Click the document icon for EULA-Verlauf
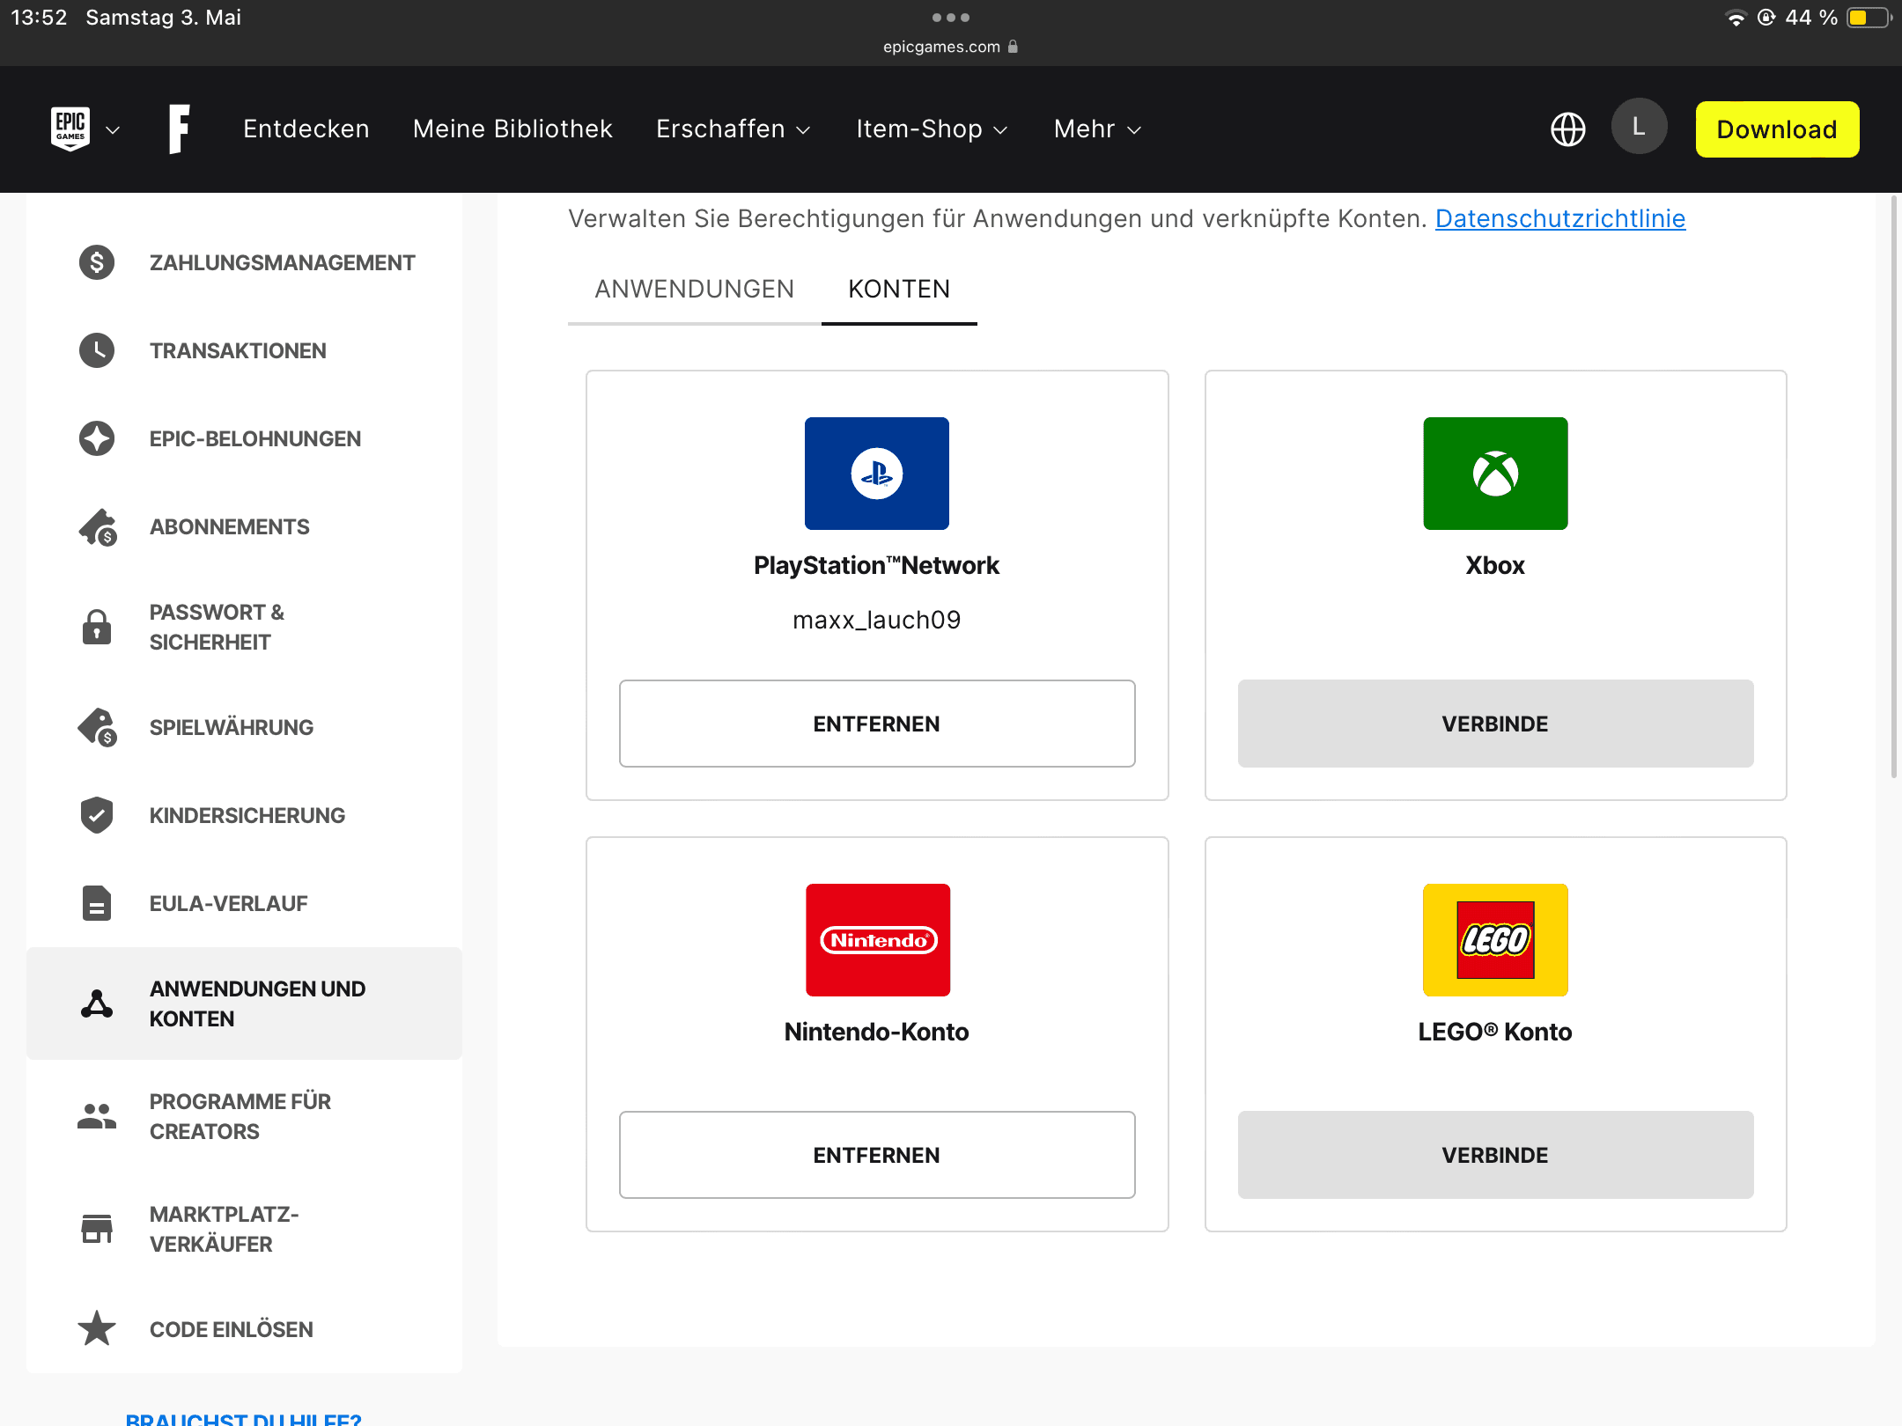1902x1426 pixels. pyautogui.click(x=97, y=903)
